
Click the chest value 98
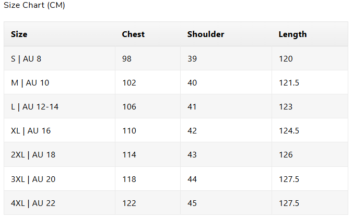(x=127, y=58)
